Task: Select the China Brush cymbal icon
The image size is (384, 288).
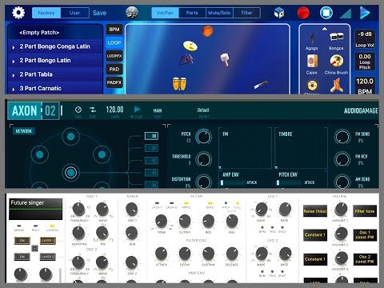Action: pyautogui.click(x=336, y=61)
